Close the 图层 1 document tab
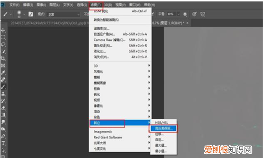 pos(187,23)
